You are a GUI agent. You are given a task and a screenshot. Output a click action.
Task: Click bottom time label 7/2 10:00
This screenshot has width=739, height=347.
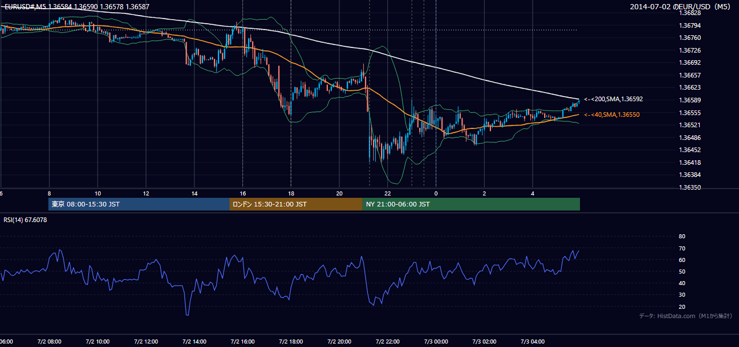tap(97, 341)
